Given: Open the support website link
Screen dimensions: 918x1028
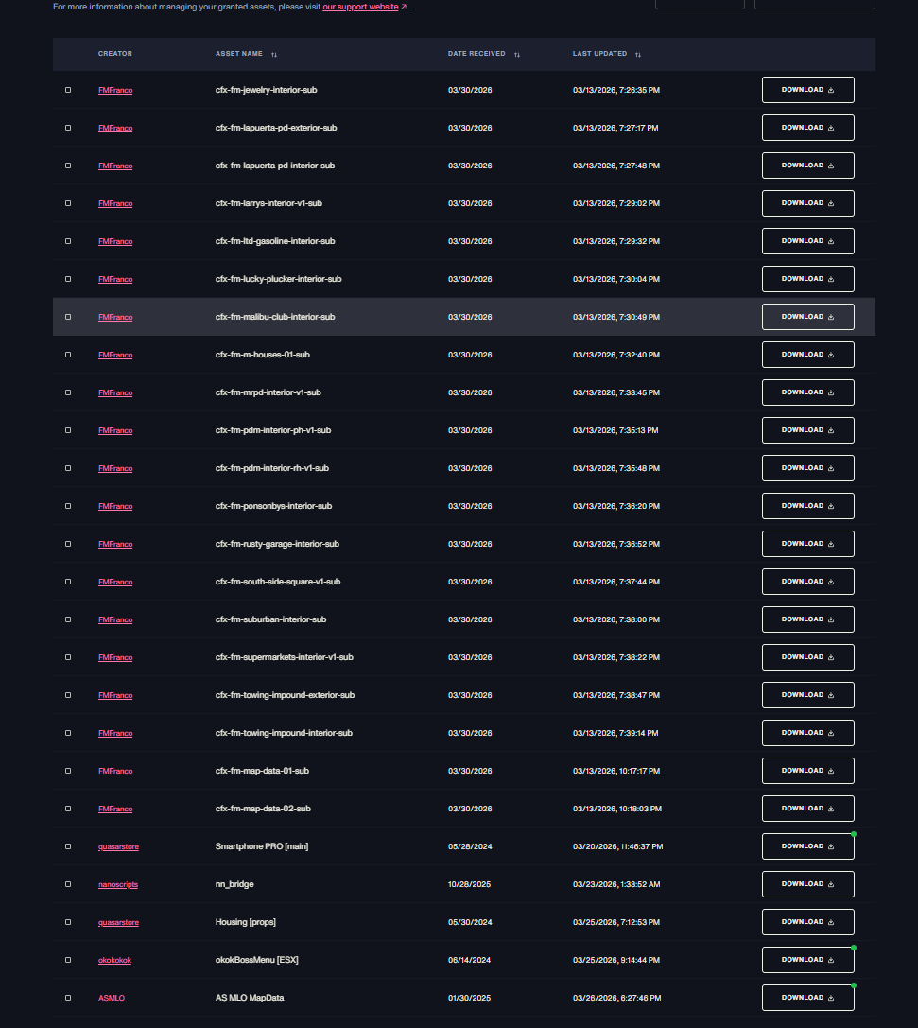Looking at the screenshot, I should 360,7.
